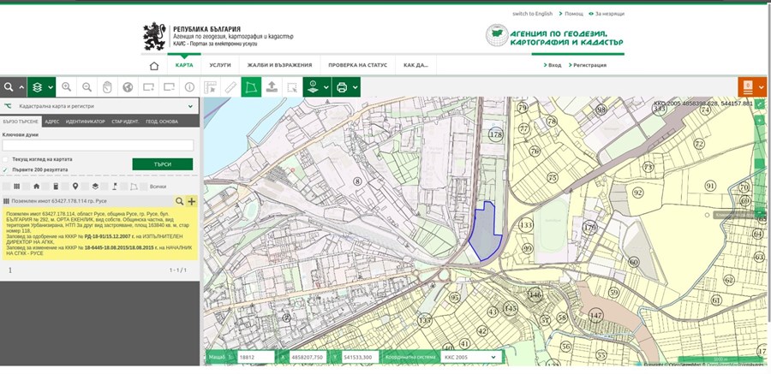Click the zoom out magnifier tool

(87, 87)
